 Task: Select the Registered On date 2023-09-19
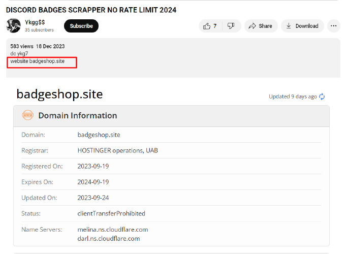[93, 166]
